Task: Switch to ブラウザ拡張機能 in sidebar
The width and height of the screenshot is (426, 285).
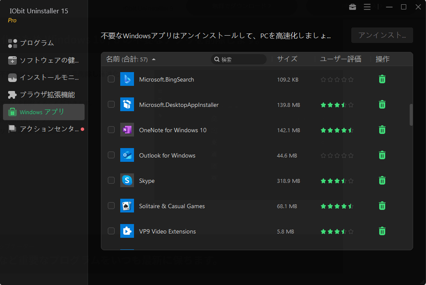Action: [x=44, y=95]
